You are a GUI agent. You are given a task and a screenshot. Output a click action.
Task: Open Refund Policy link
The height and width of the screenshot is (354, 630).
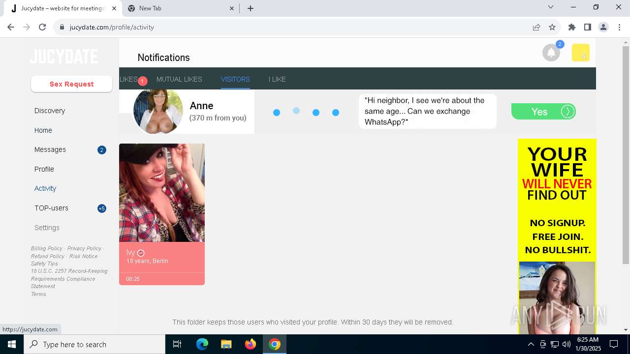click(48, 256)
